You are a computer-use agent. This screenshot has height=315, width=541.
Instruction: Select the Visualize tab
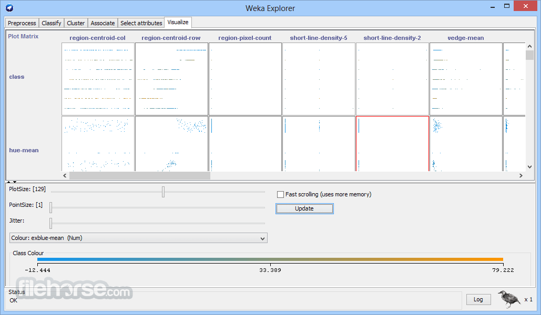(178, 22)
